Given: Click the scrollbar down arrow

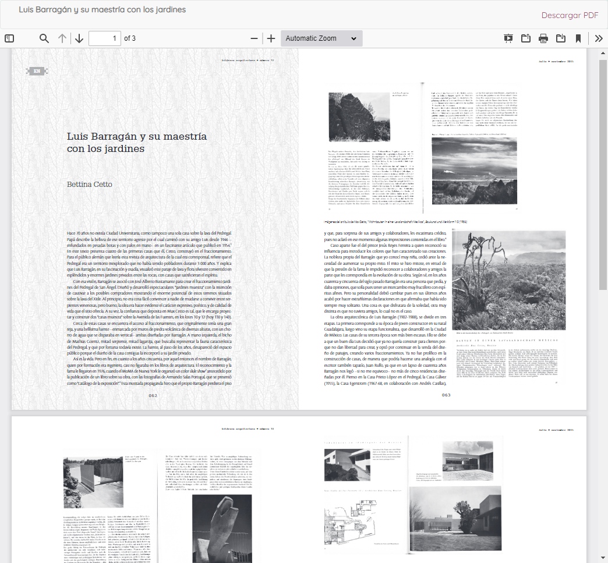Looking at the screenshot, I should click(603, 559).
